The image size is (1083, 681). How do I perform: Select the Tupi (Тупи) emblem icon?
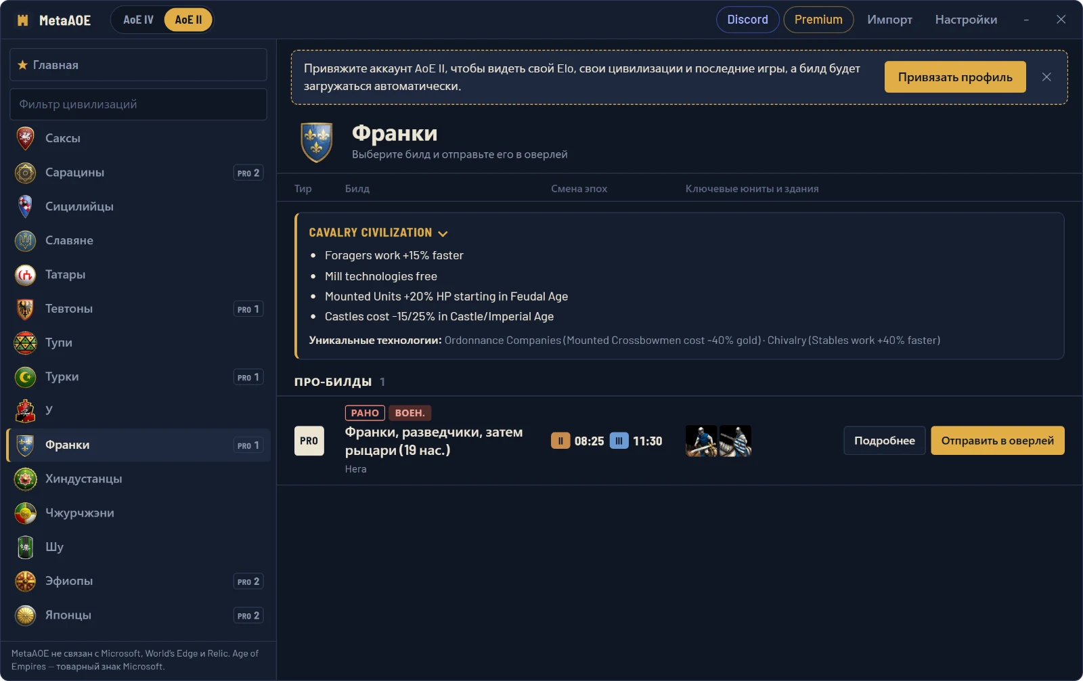tap(26, 343)
